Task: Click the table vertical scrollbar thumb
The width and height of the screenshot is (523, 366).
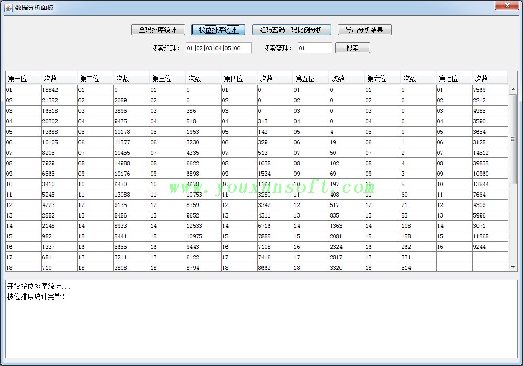Action: tap(513, 139)
